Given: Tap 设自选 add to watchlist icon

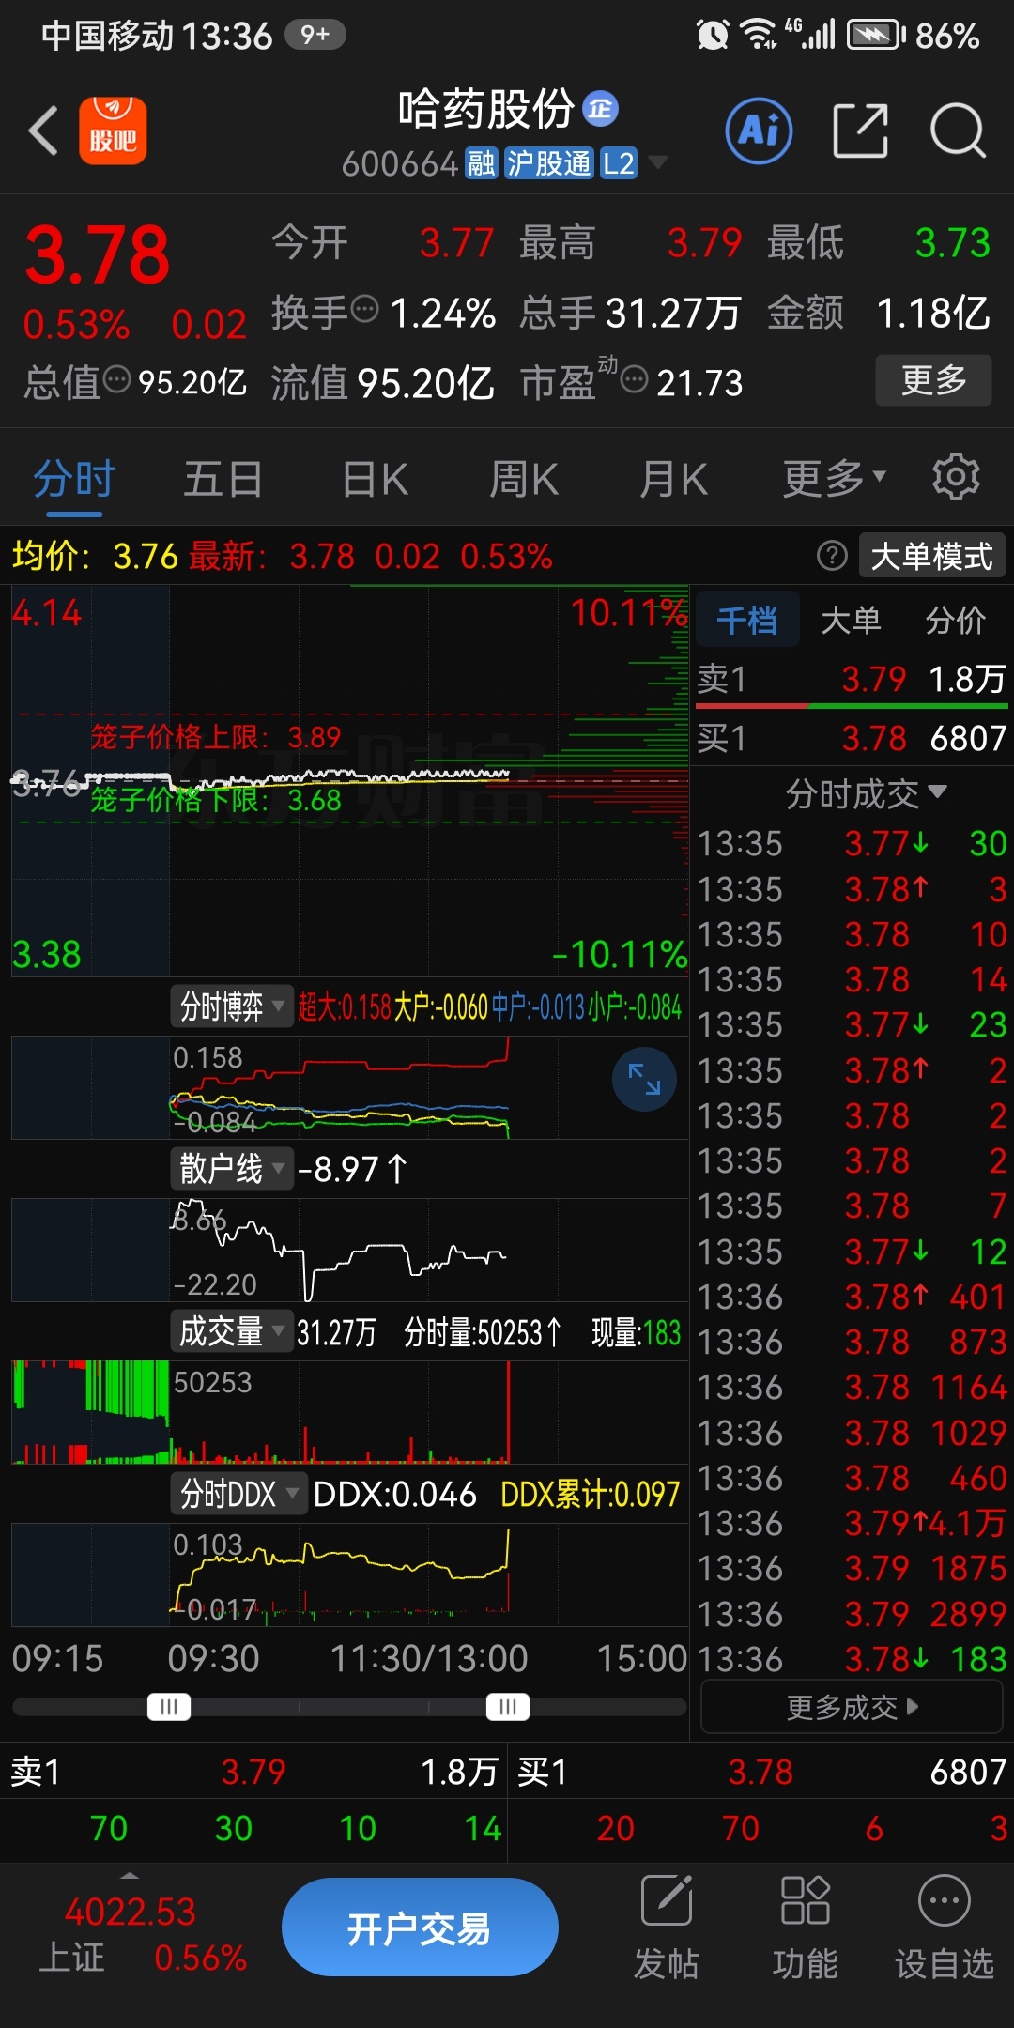Looking at the screenshot, I should point(944,1928).
